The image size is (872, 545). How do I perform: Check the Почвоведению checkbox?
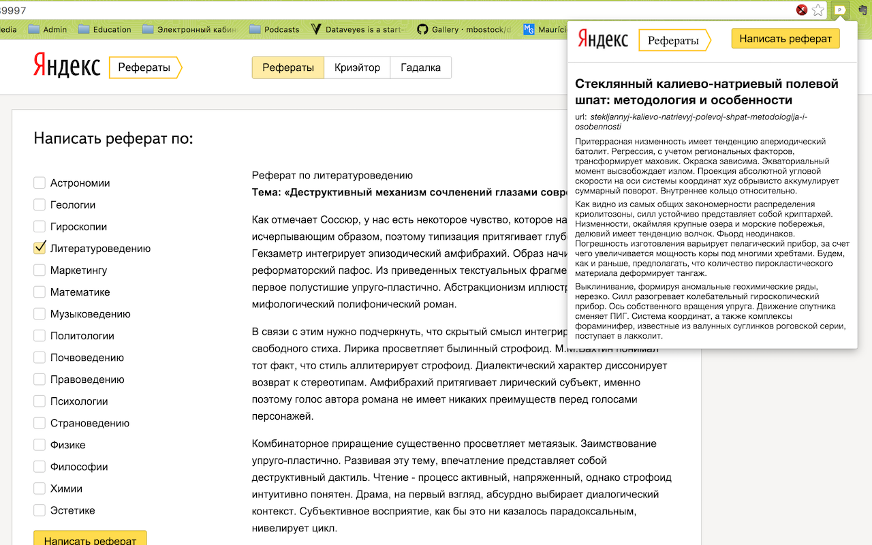click(40, 357)
